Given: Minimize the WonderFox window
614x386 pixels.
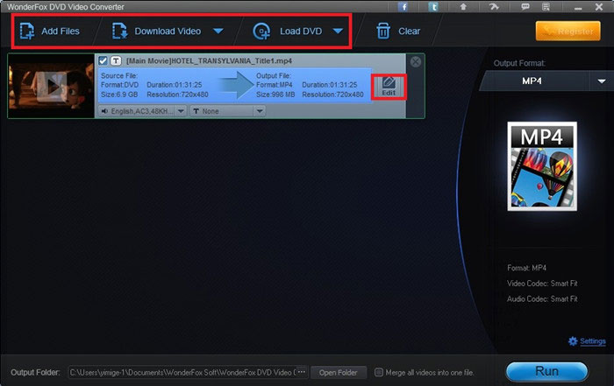Looking at the screenshot, I should pyautogui.click(x=578, y=8).
